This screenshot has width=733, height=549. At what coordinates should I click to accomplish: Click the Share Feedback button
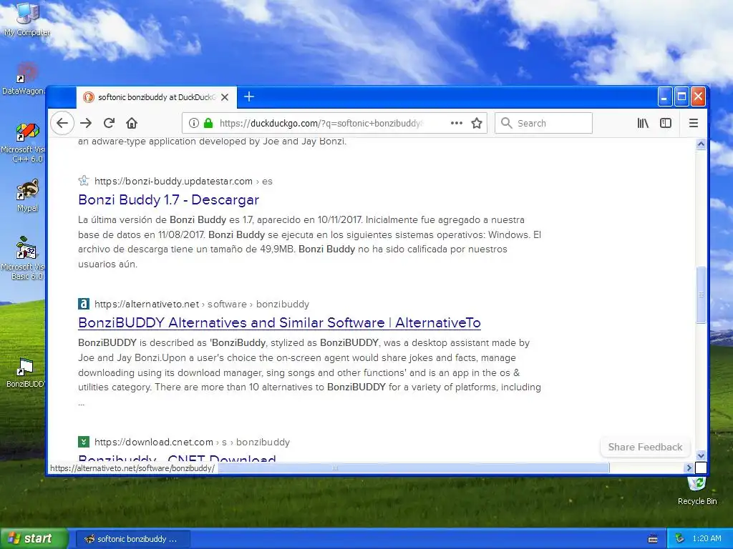(645, 447)
